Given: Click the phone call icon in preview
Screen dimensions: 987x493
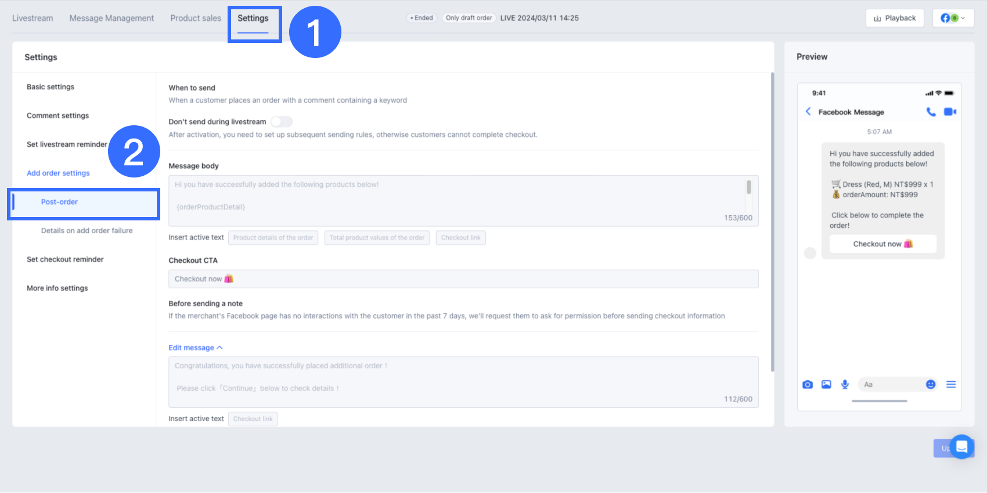Looking at the screenshot, I should (x=931, y=112).
